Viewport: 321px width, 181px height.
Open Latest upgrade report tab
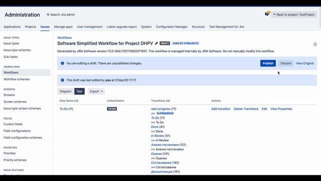pyautogui.click(x=121, y=27)
